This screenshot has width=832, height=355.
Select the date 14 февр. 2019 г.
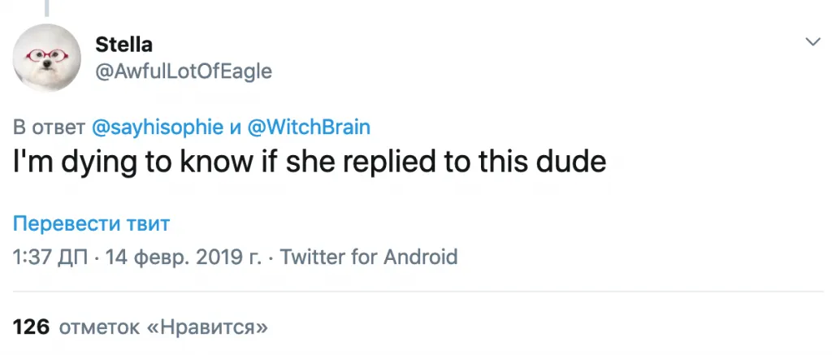click(184, 258)
